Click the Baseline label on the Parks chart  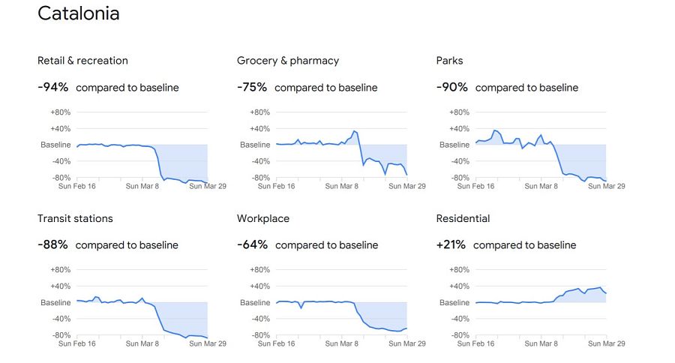pyautogui.click(x=454, y=145)
